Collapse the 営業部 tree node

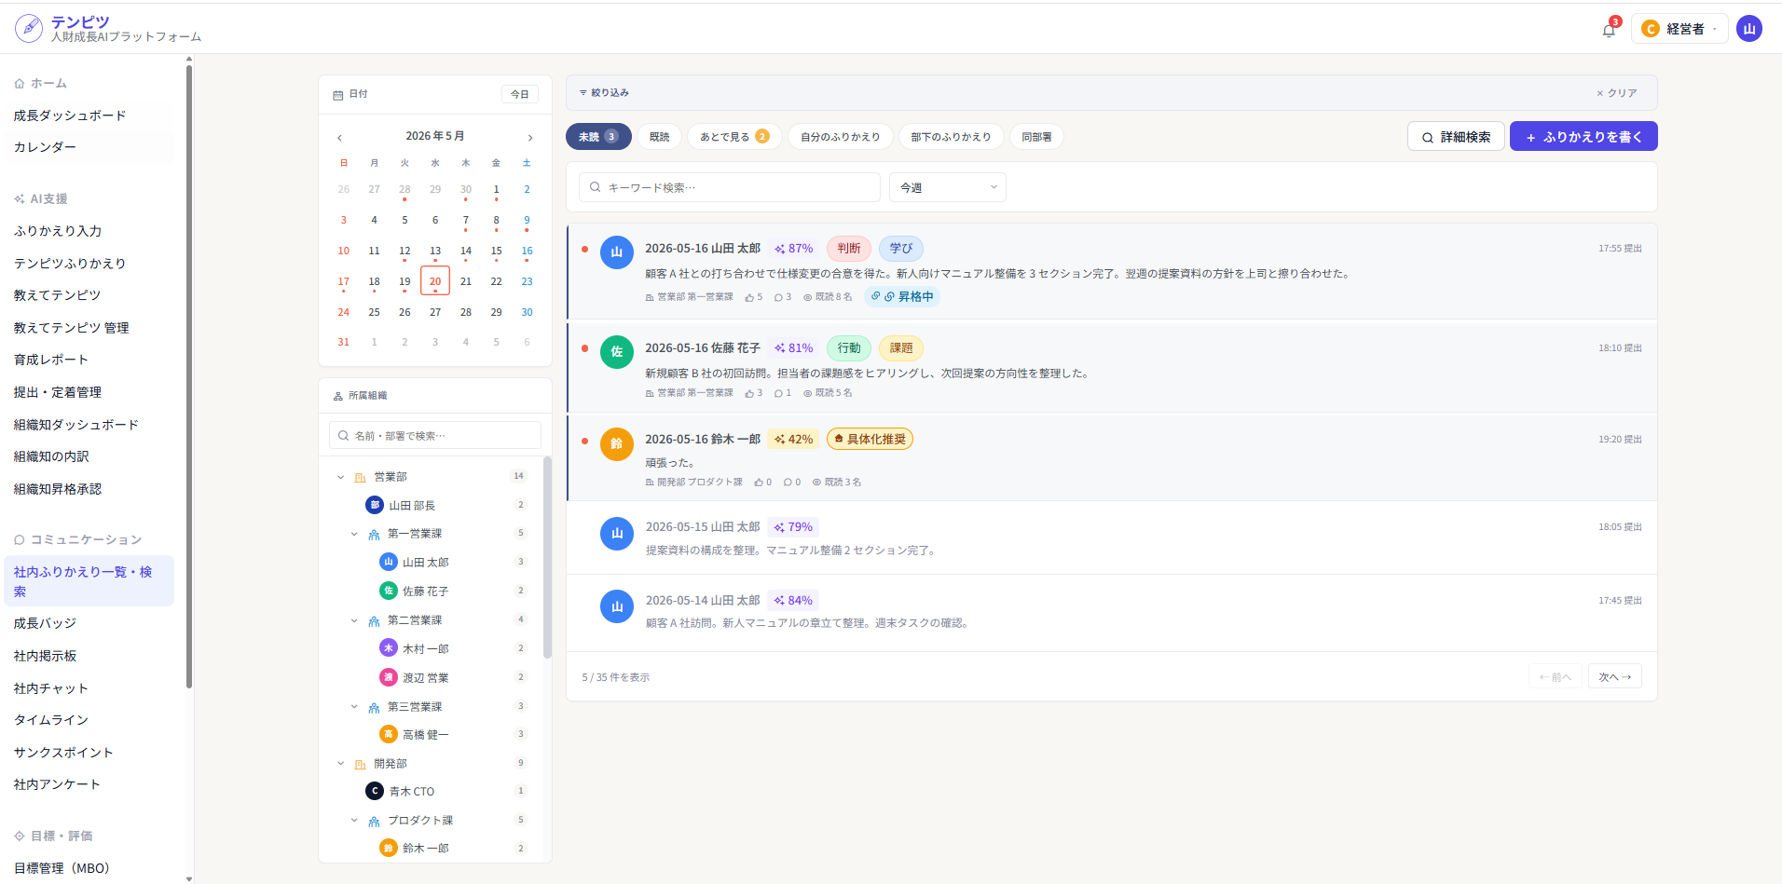point(341,476)
